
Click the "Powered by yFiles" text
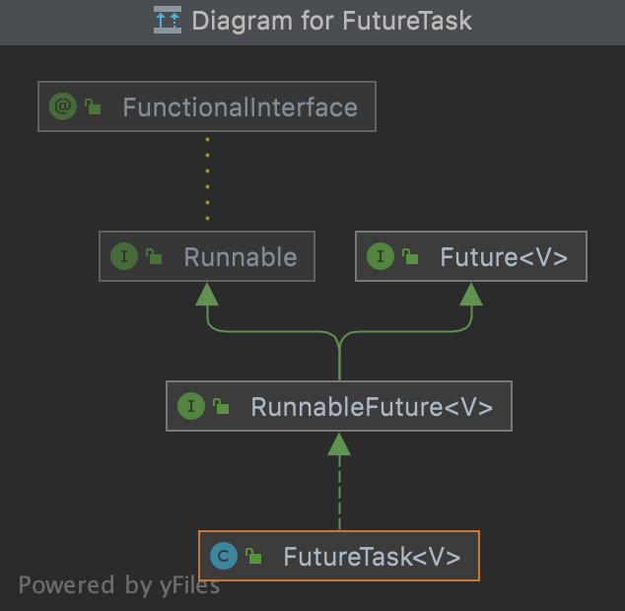(x=118, y=585)
